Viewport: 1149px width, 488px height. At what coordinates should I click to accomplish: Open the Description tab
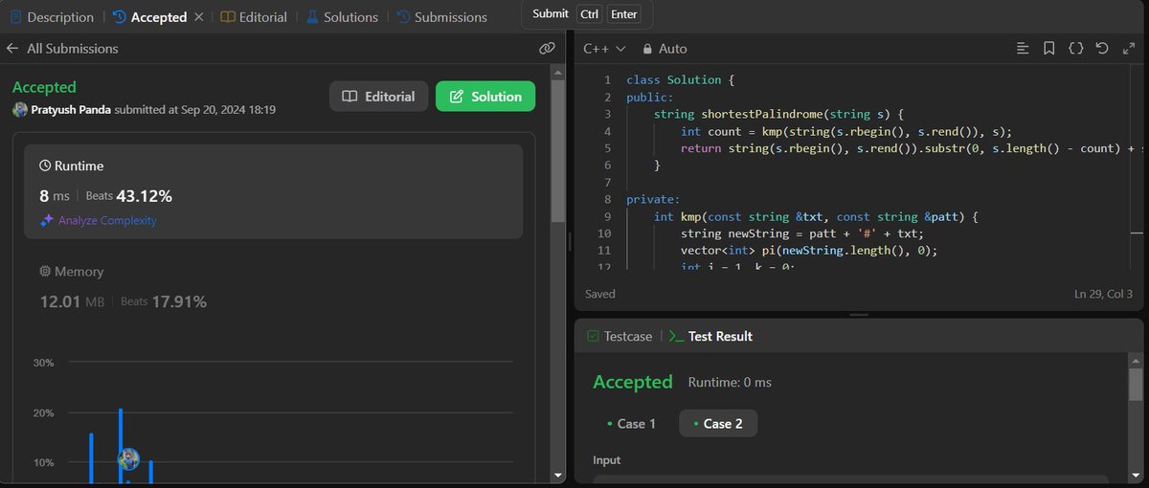pyautogui.click(x=52, y=17)
